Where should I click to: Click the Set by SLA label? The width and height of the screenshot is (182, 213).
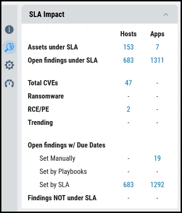[x=55, y=185]
